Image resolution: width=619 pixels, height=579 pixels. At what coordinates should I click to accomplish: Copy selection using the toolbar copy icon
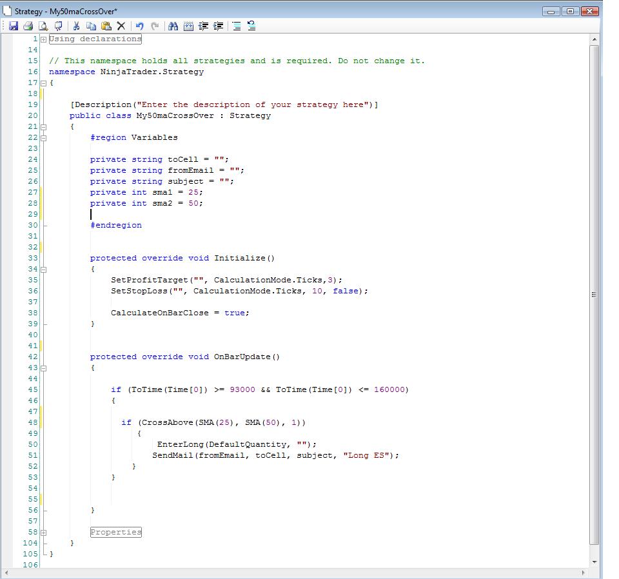(x=91, y=26)
